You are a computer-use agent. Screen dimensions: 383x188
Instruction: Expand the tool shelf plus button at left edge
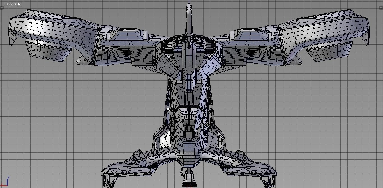(2, 8)
